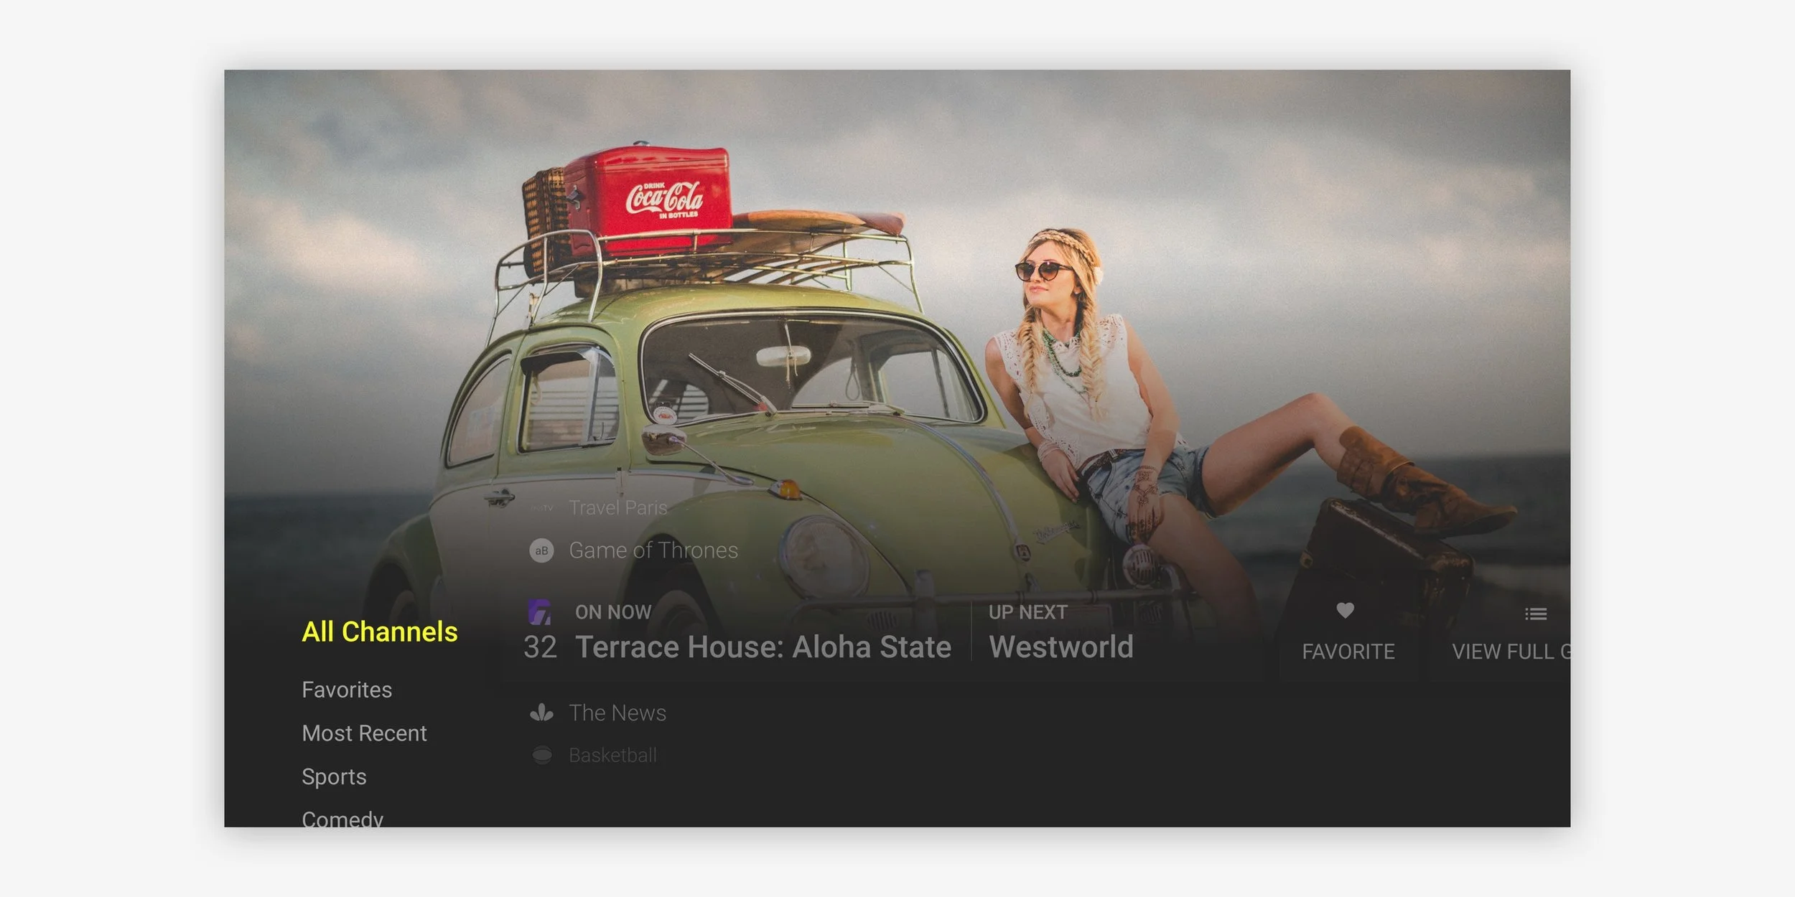Tune to the Game of Thrones row

653,550
